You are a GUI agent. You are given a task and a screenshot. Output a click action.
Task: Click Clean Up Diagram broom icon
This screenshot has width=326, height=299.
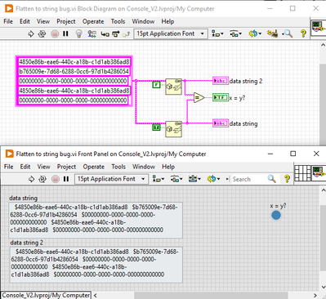pyautogui.click(x=272, y=33)
